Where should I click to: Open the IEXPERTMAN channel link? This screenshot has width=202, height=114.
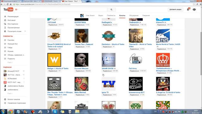point(80,22)
